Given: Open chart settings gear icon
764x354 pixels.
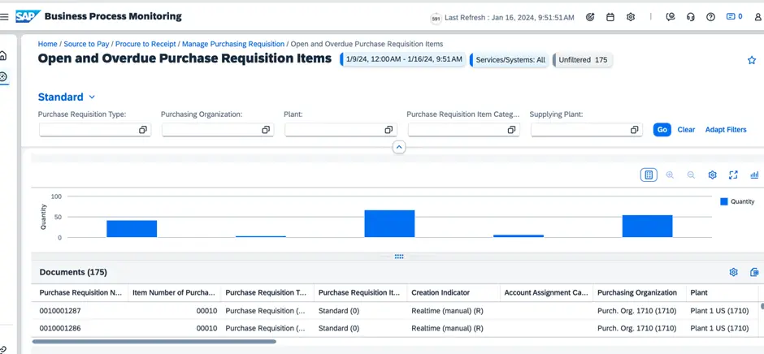Looking at the screenshot, I should point(712,175).
